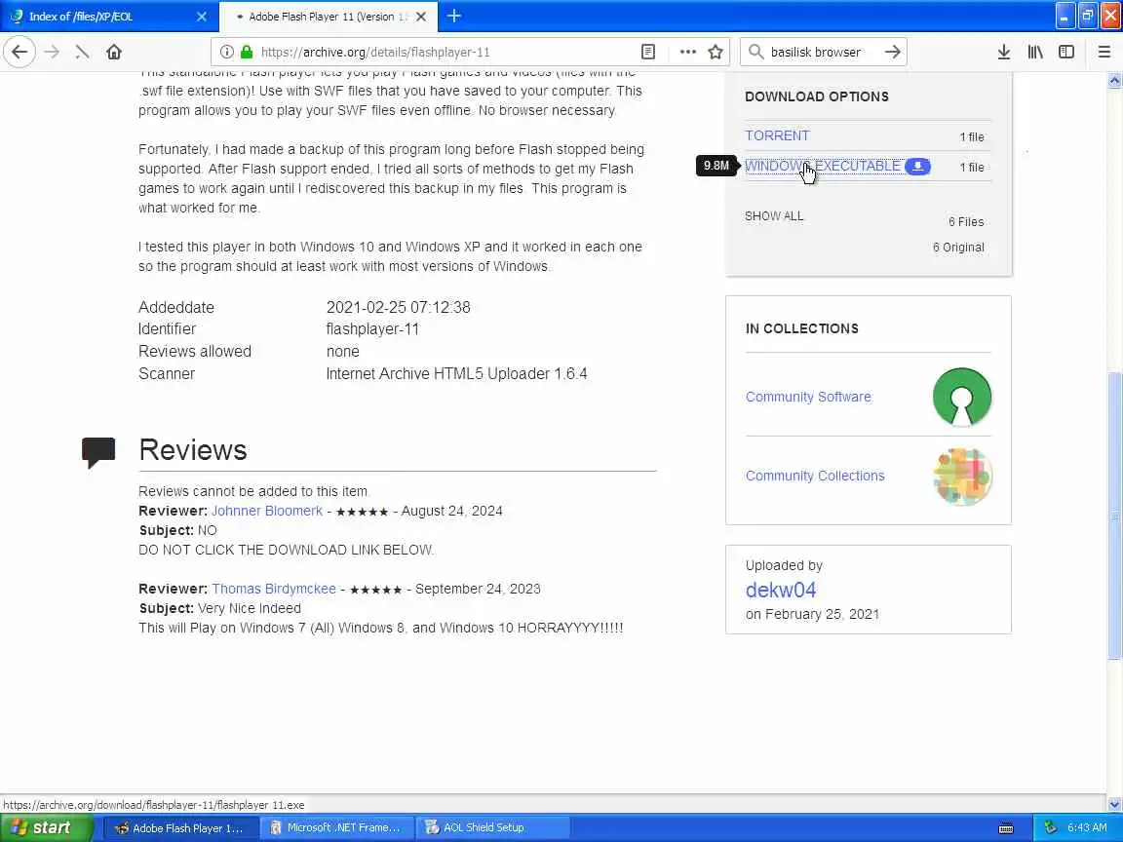Download the WINDOWS EXECUTABLE file
Screen dimensions: 1123x842
(822, 166)
